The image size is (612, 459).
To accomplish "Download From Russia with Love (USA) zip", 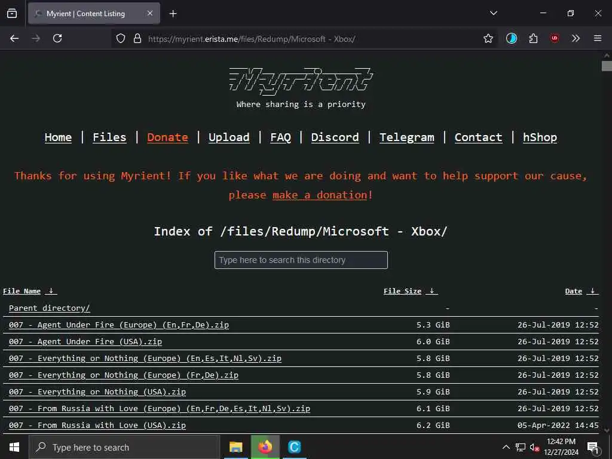I will coord(97,426).
